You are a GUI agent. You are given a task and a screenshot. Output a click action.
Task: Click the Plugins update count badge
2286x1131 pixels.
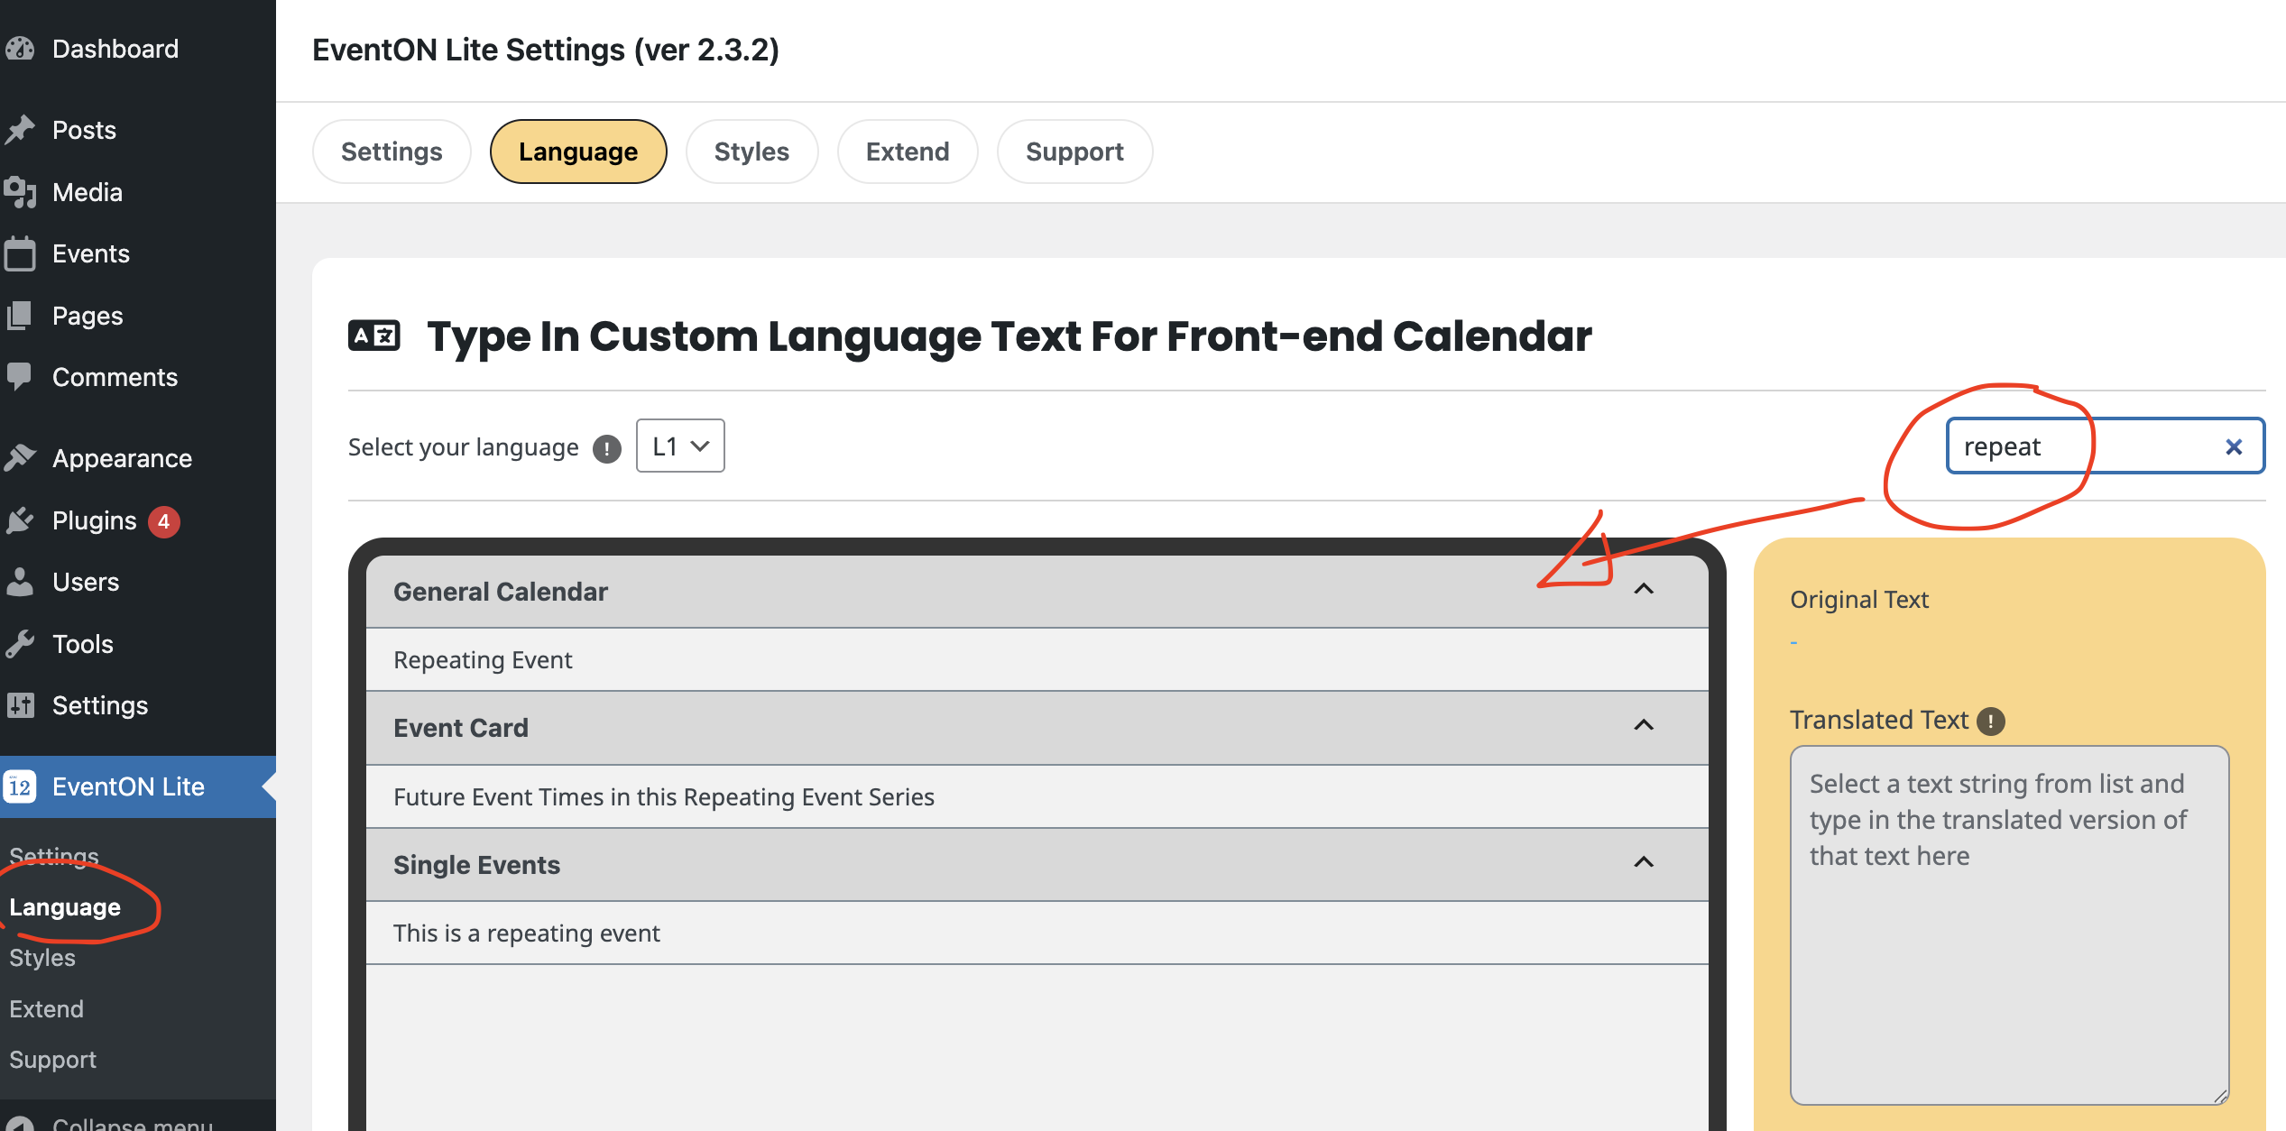pyautogui.click(x=163, y=520)
